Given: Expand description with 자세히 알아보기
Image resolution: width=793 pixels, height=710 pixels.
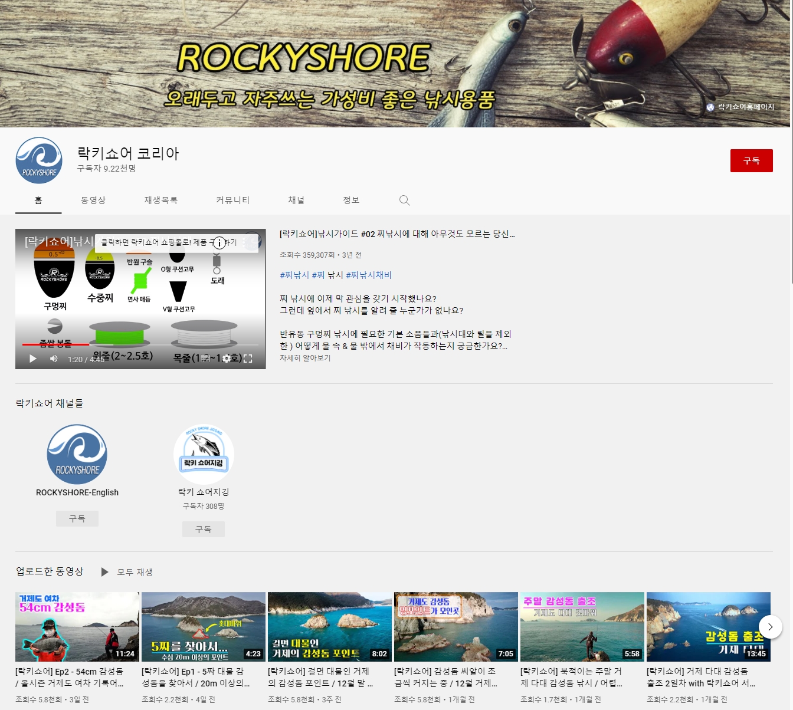Looking at the screenshot, I should [x=305, y=358].
